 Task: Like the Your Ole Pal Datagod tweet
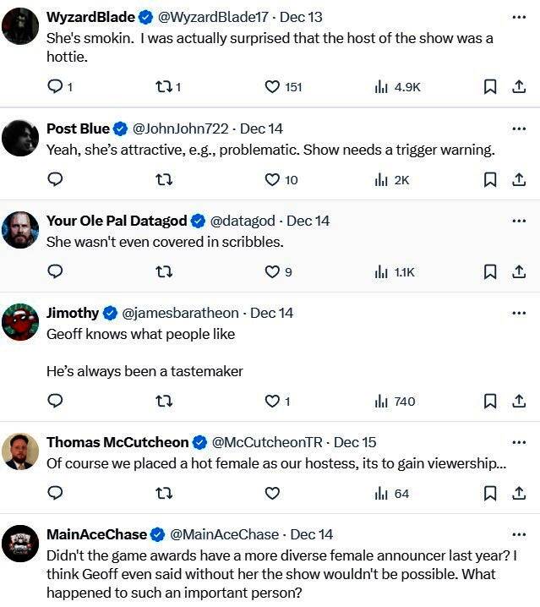click(x=272, y=271)
